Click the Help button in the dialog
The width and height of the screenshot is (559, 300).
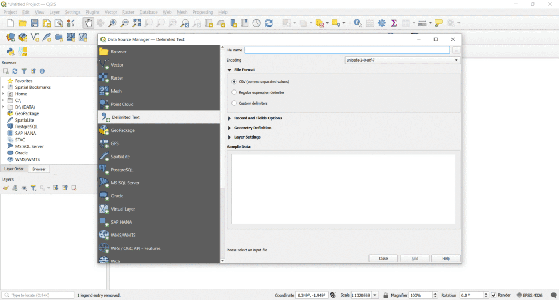coord(446,259)
